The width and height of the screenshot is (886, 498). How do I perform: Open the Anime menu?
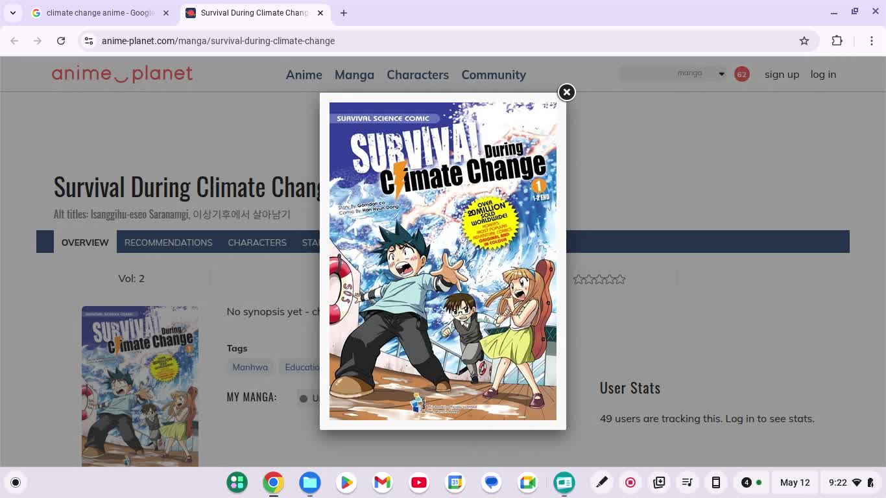[x=304, y=75]
